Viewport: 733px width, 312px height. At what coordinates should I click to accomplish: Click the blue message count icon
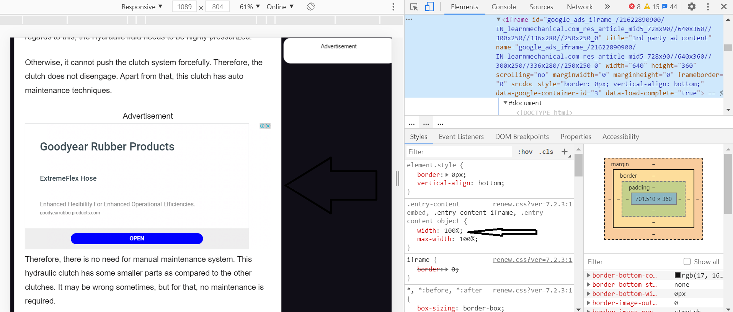[665, 7]
